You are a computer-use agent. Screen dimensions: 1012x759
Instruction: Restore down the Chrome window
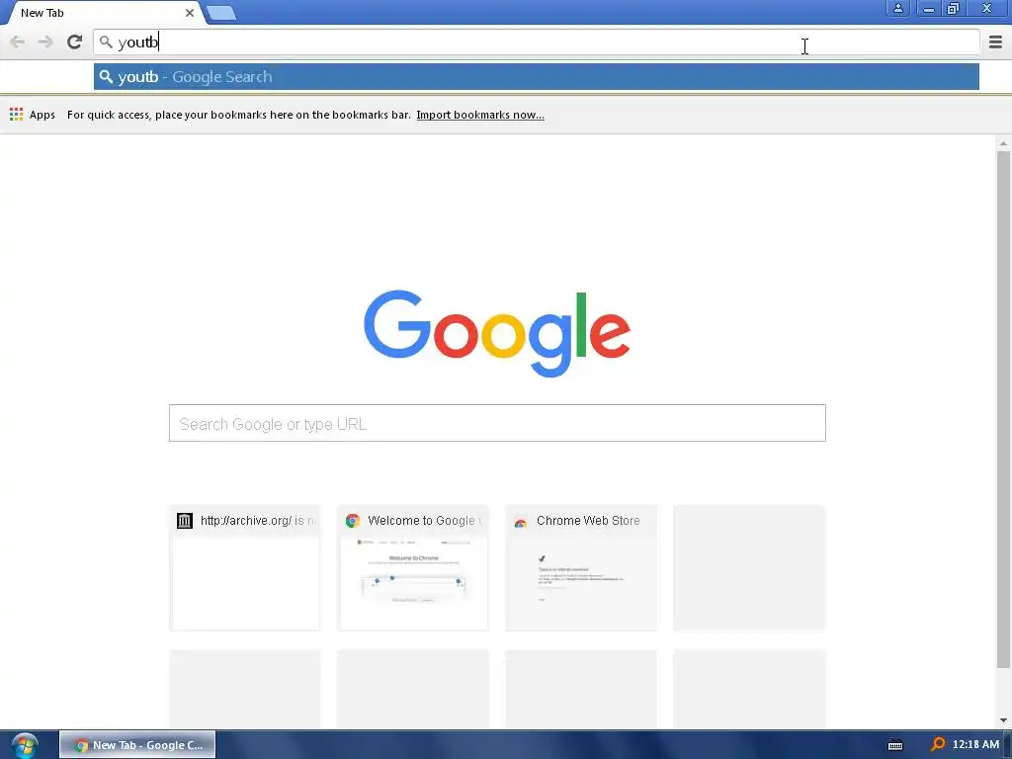pyautogui.click(x=953, y=8)
